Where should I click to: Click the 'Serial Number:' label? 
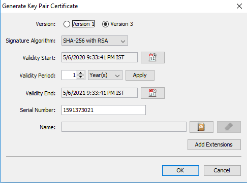pyautogui.click(x=38, y=110)
